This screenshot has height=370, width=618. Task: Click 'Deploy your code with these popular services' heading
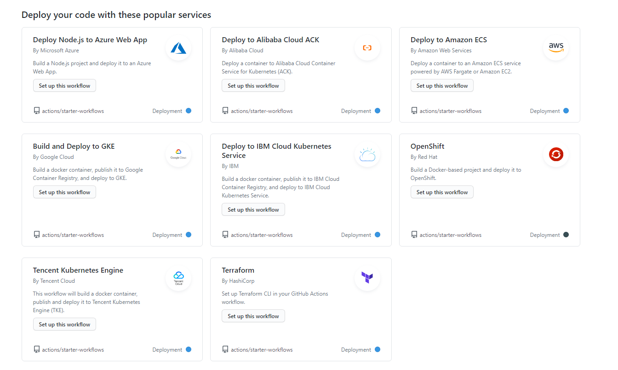click(x=116, y=15)
